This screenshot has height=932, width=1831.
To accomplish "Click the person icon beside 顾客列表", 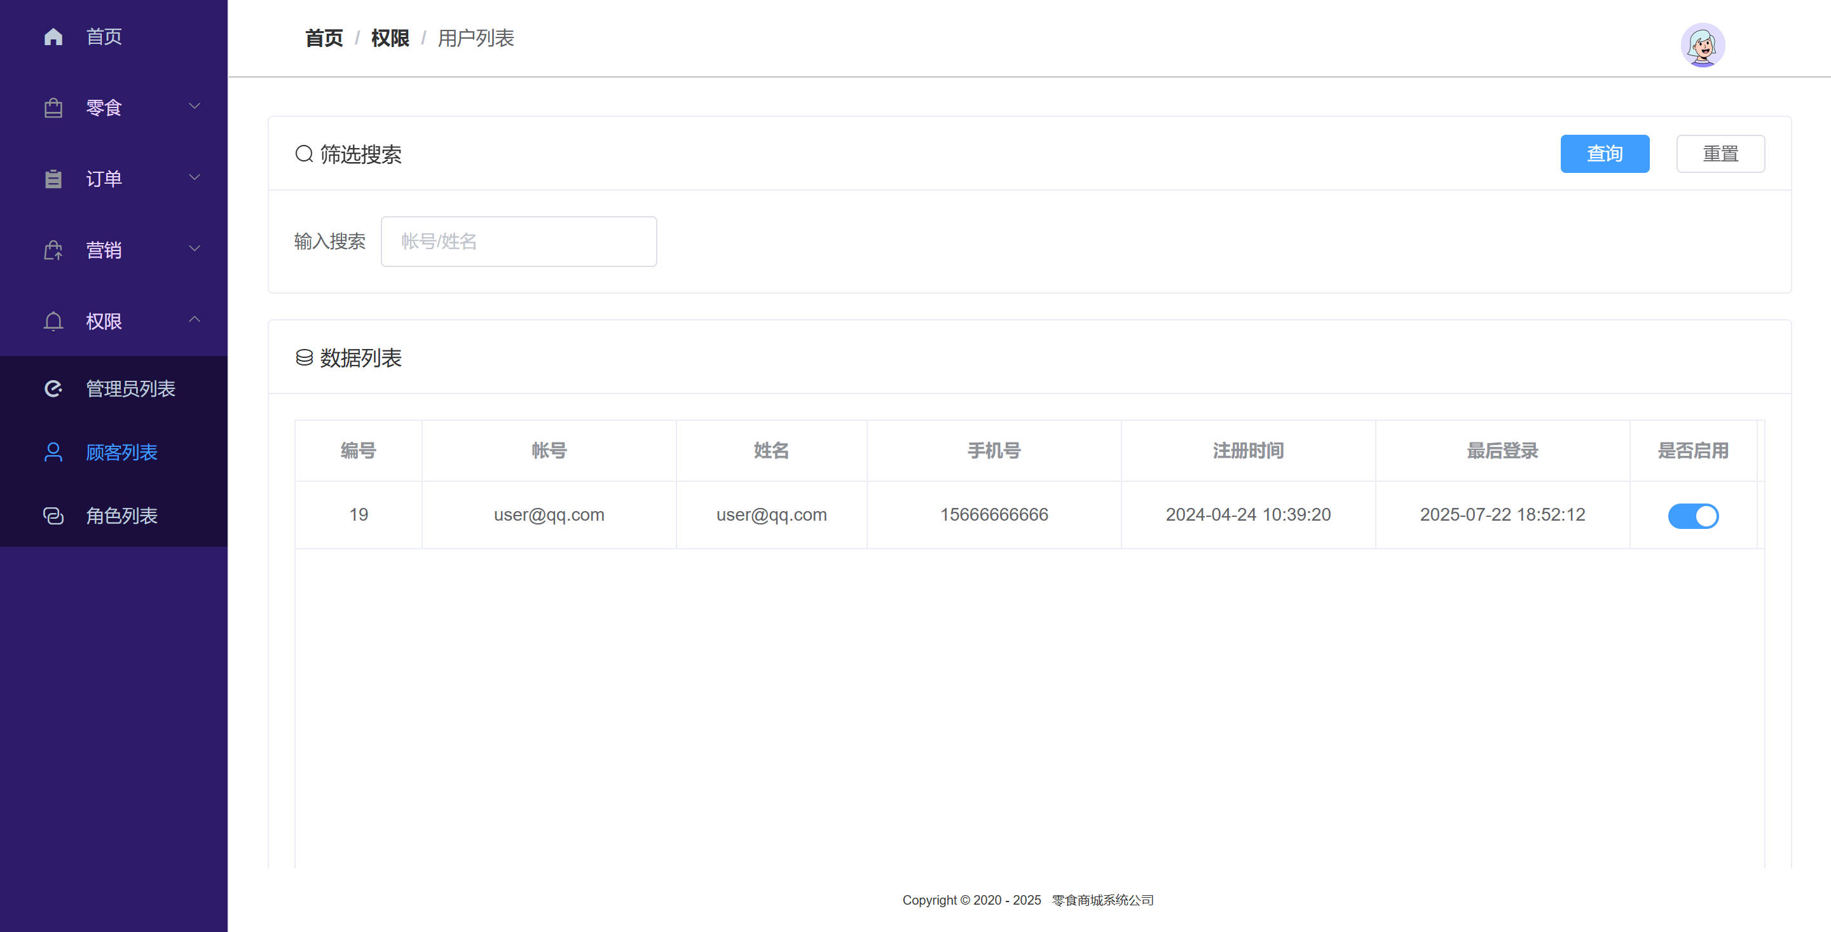I will click(x=53, y=452).
